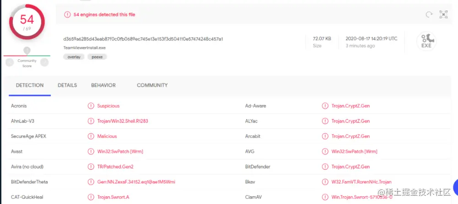Click the reanalyze refresh icon
Viewport: 458px width, 204px height.
429,15
